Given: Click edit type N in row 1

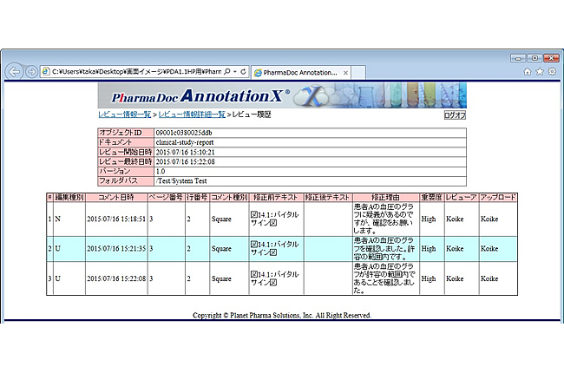Looking at the screenshot, I should point(57,219).
